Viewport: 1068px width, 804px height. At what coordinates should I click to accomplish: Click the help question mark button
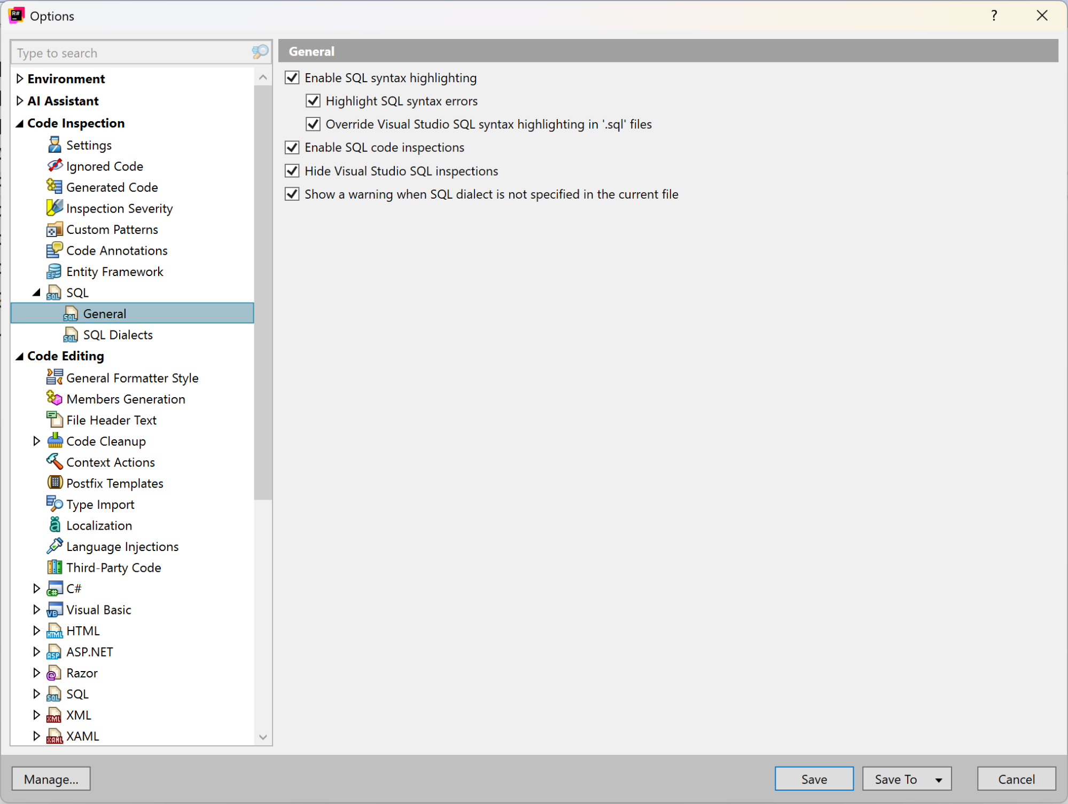[994, 15]
